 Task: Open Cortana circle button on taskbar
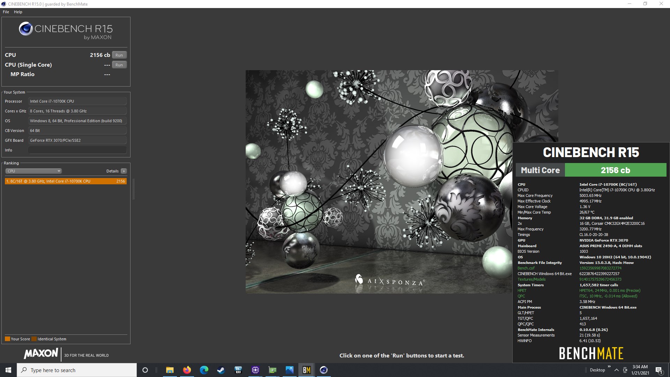(145, 370)
